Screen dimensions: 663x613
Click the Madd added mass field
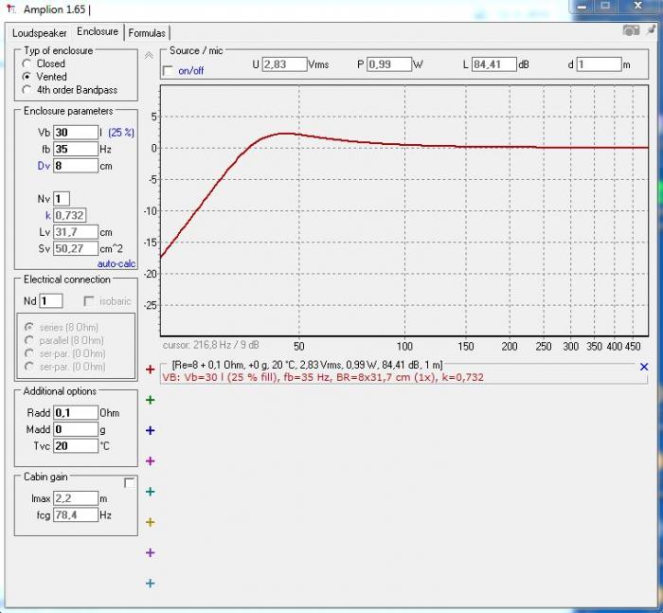(x=76, y=429)
